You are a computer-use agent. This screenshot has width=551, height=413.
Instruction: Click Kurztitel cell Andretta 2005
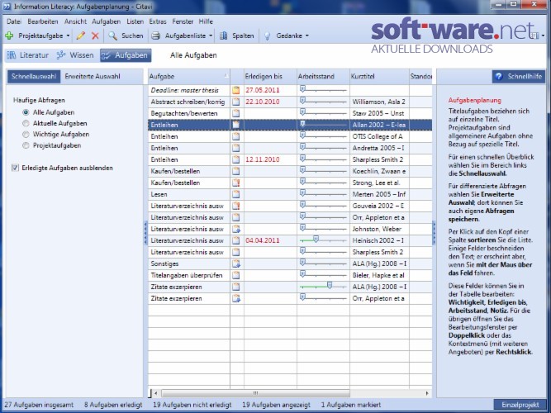tap(379, 148)
